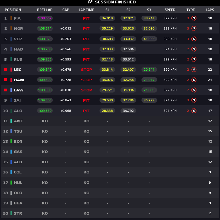
Task: Click the PIT status in HAD row
Action: click(86, 49)
